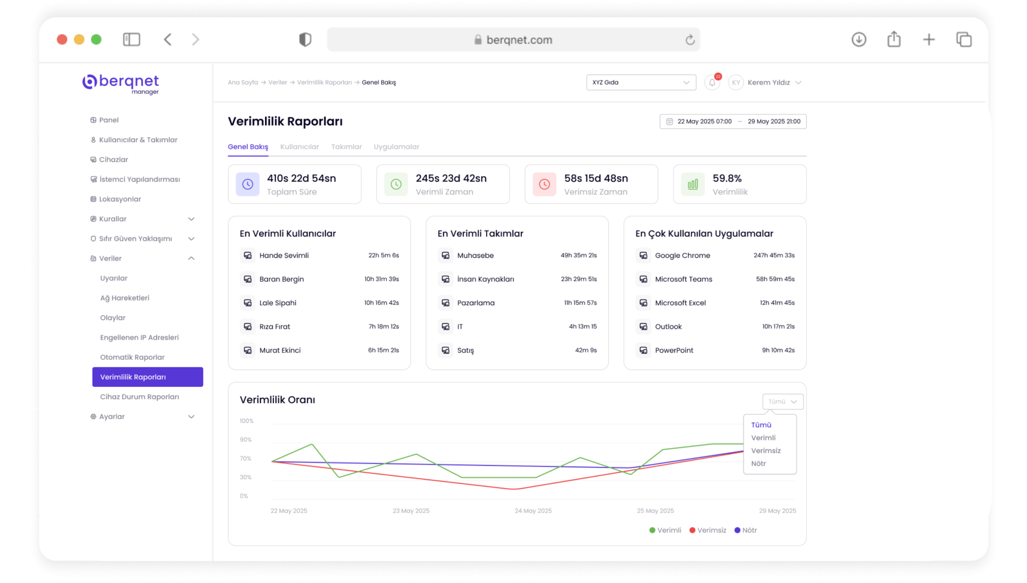Reload the page with the refresh icon
The height and width of the screenshot is (583, 1027).
point(690,40)
